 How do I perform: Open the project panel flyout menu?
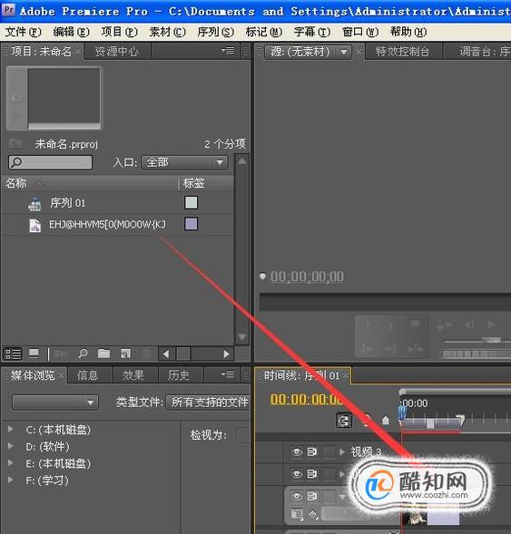(x=228, y=51)
